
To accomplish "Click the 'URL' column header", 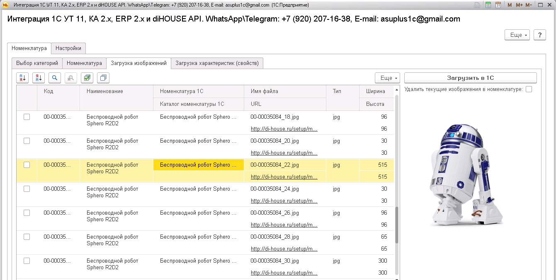I will coord(285,104).
